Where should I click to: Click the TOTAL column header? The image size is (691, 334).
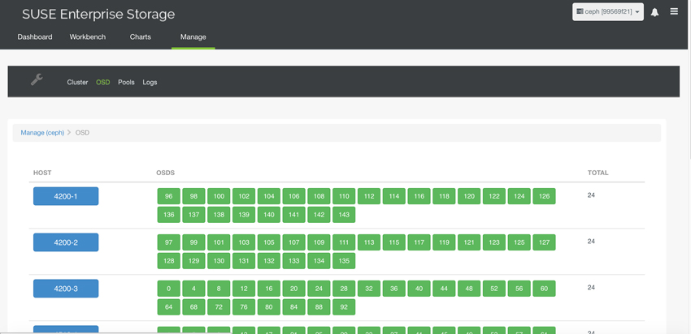(598, 173)
